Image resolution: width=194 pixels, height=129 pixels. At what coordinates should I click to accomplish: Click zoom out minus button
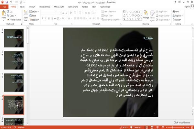click(x=167, y=127)
